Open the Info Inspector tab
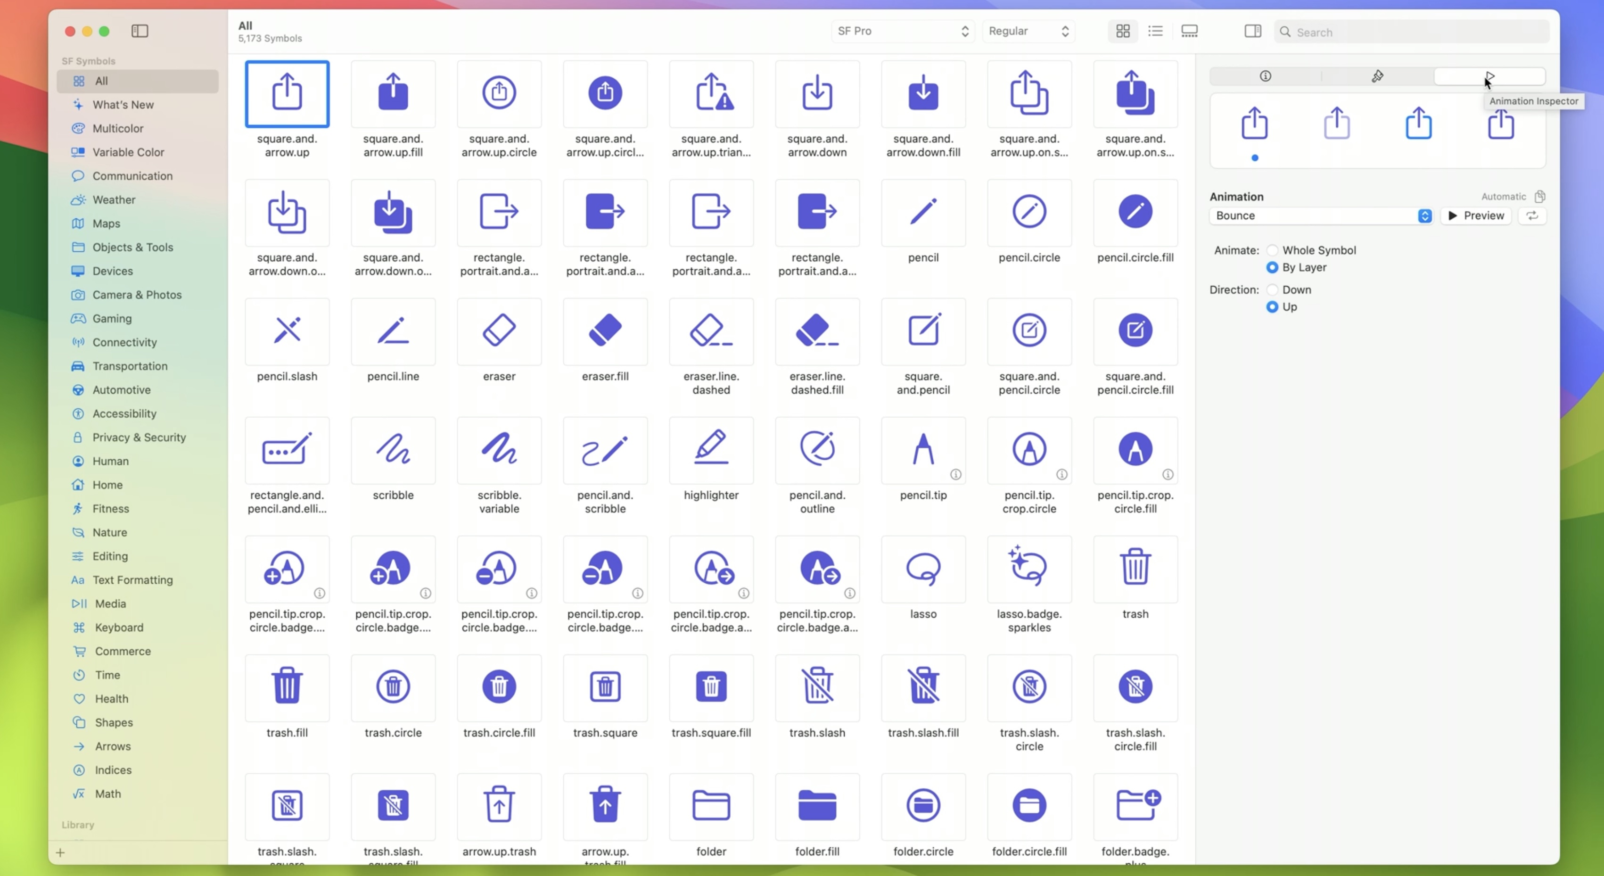Viewport: 1604px width, 876px height. [1265, 76]
